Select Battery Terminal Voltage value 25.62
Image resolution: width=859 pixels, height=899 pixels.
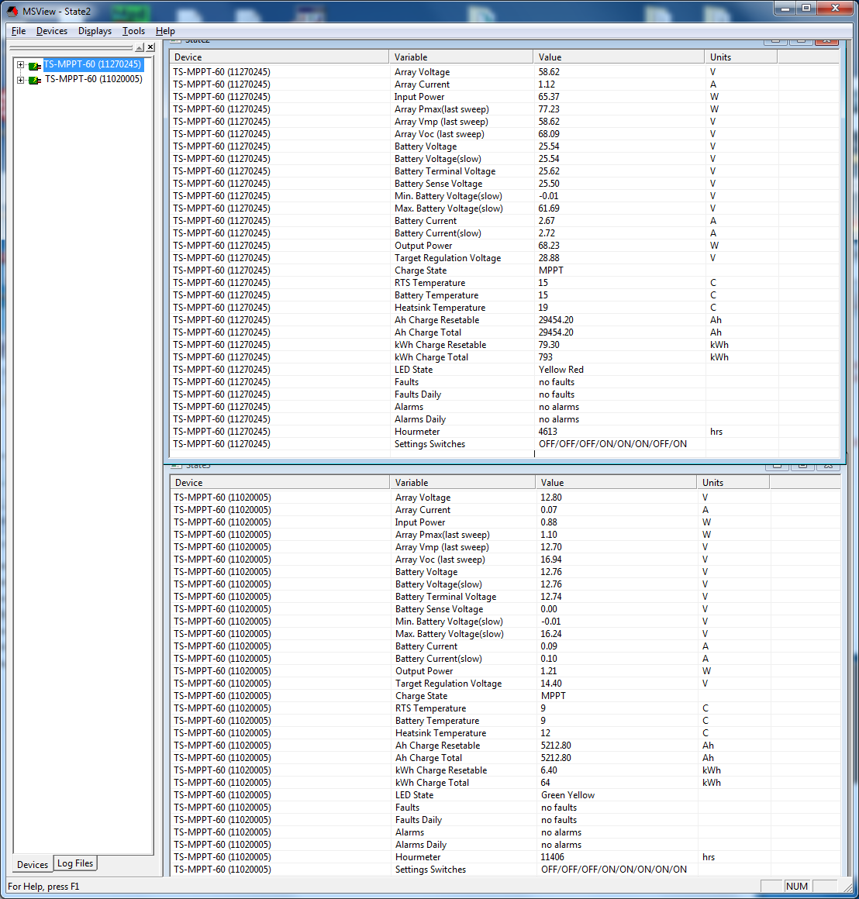(549, 171)
